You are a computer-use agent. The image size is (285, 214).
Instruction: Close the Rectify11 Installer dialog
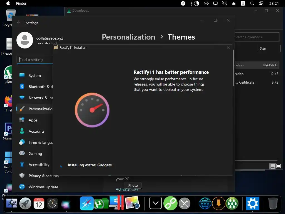coord(229,47)
